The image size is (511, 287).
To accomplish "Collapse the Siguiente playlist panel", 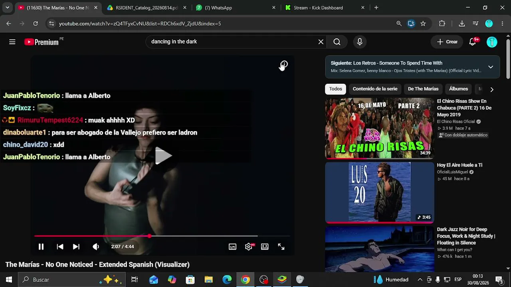I will coord(491,67).
